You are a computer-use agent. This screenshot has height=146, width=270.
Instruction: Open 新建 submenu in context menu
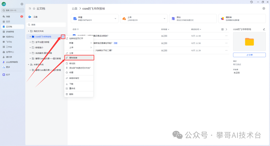click(79, 43)
